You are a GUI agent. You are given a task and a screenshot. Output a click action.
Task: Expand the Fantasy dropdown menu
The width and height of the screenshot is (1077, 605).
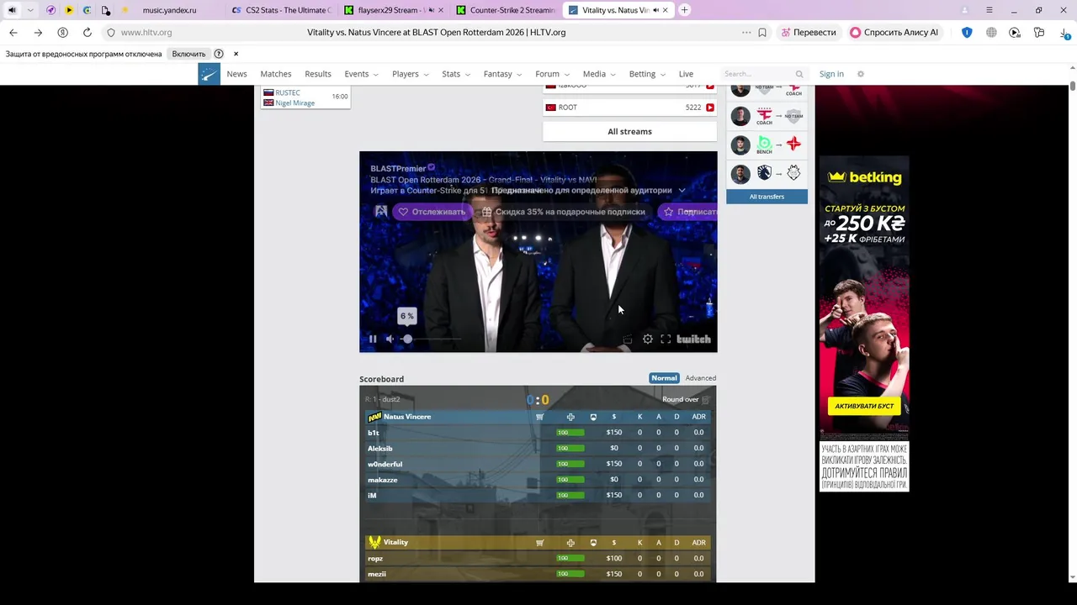tap(502, 74)
